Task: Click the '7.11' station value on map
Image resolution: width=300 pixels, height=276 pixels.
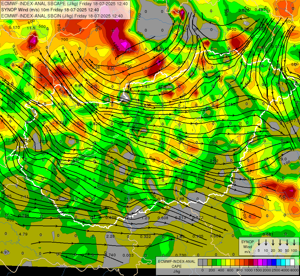Action: [x=25, y=197]
